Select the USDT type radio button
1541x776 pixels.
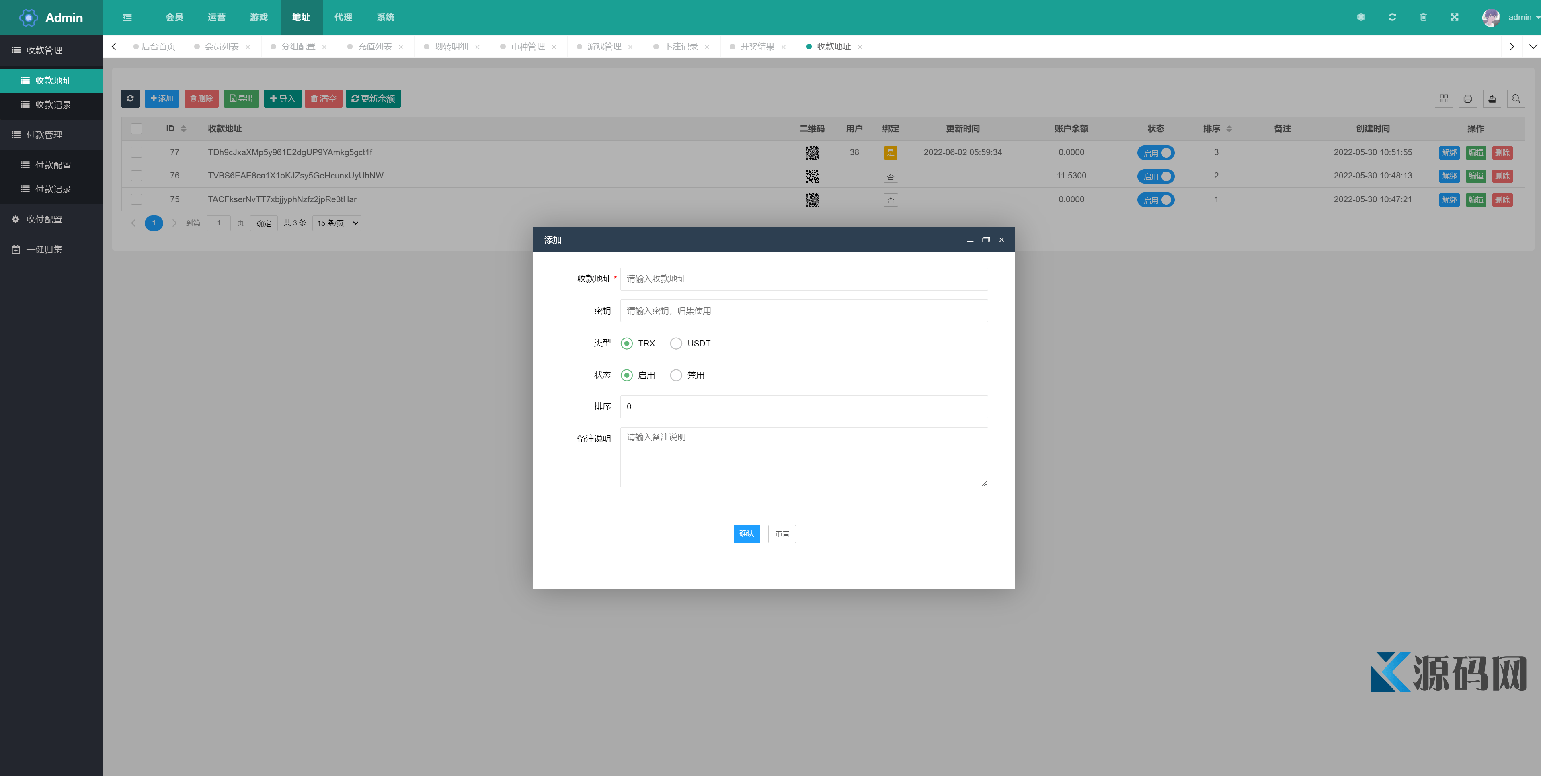(x=676, y=343)
